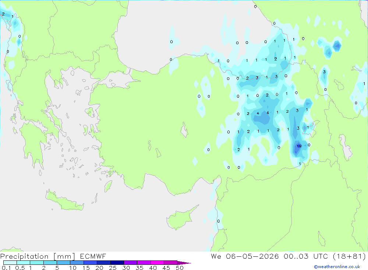
Task: Click the legend's above-50 arrow tip
Action: tap(184, 263)
